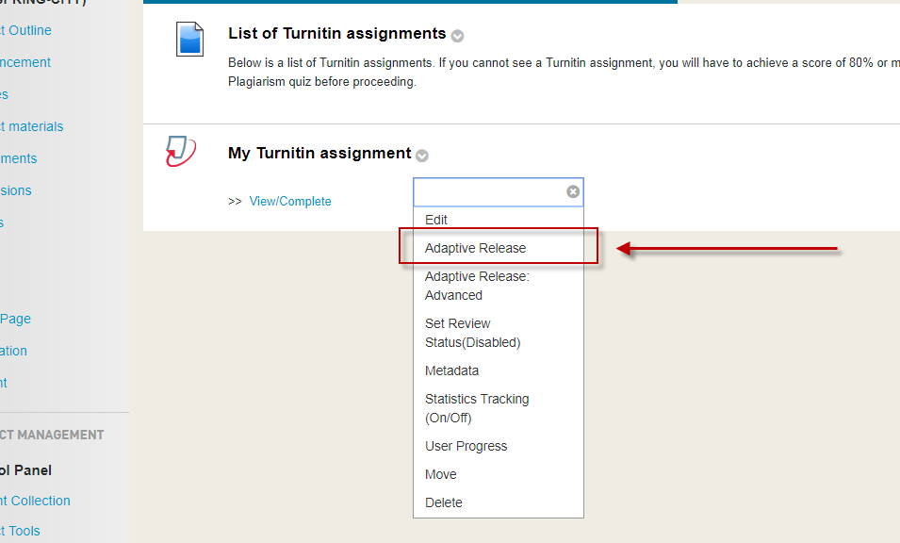Click Delete in the context menu
Screen dimensions: 900x543
coord(443,502)
